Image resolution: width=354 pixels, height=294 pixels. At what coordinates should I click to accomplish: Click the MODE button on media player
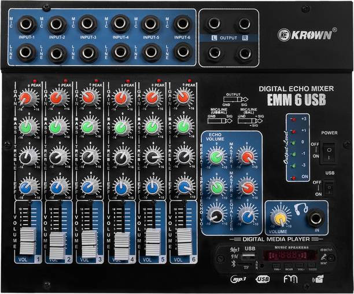coord(312,266)
